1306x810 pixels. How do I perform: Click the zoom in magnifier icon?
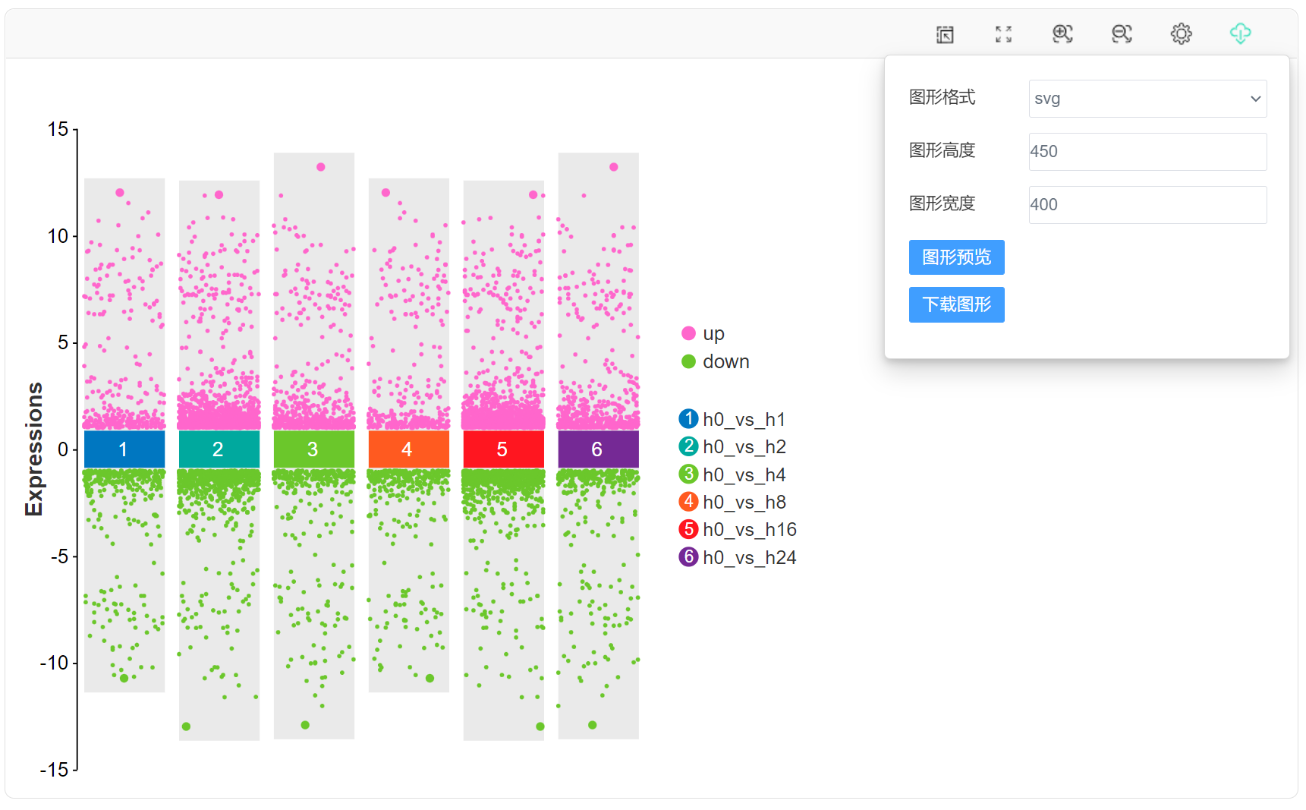pyautogui.click(x=1062, y=34)
